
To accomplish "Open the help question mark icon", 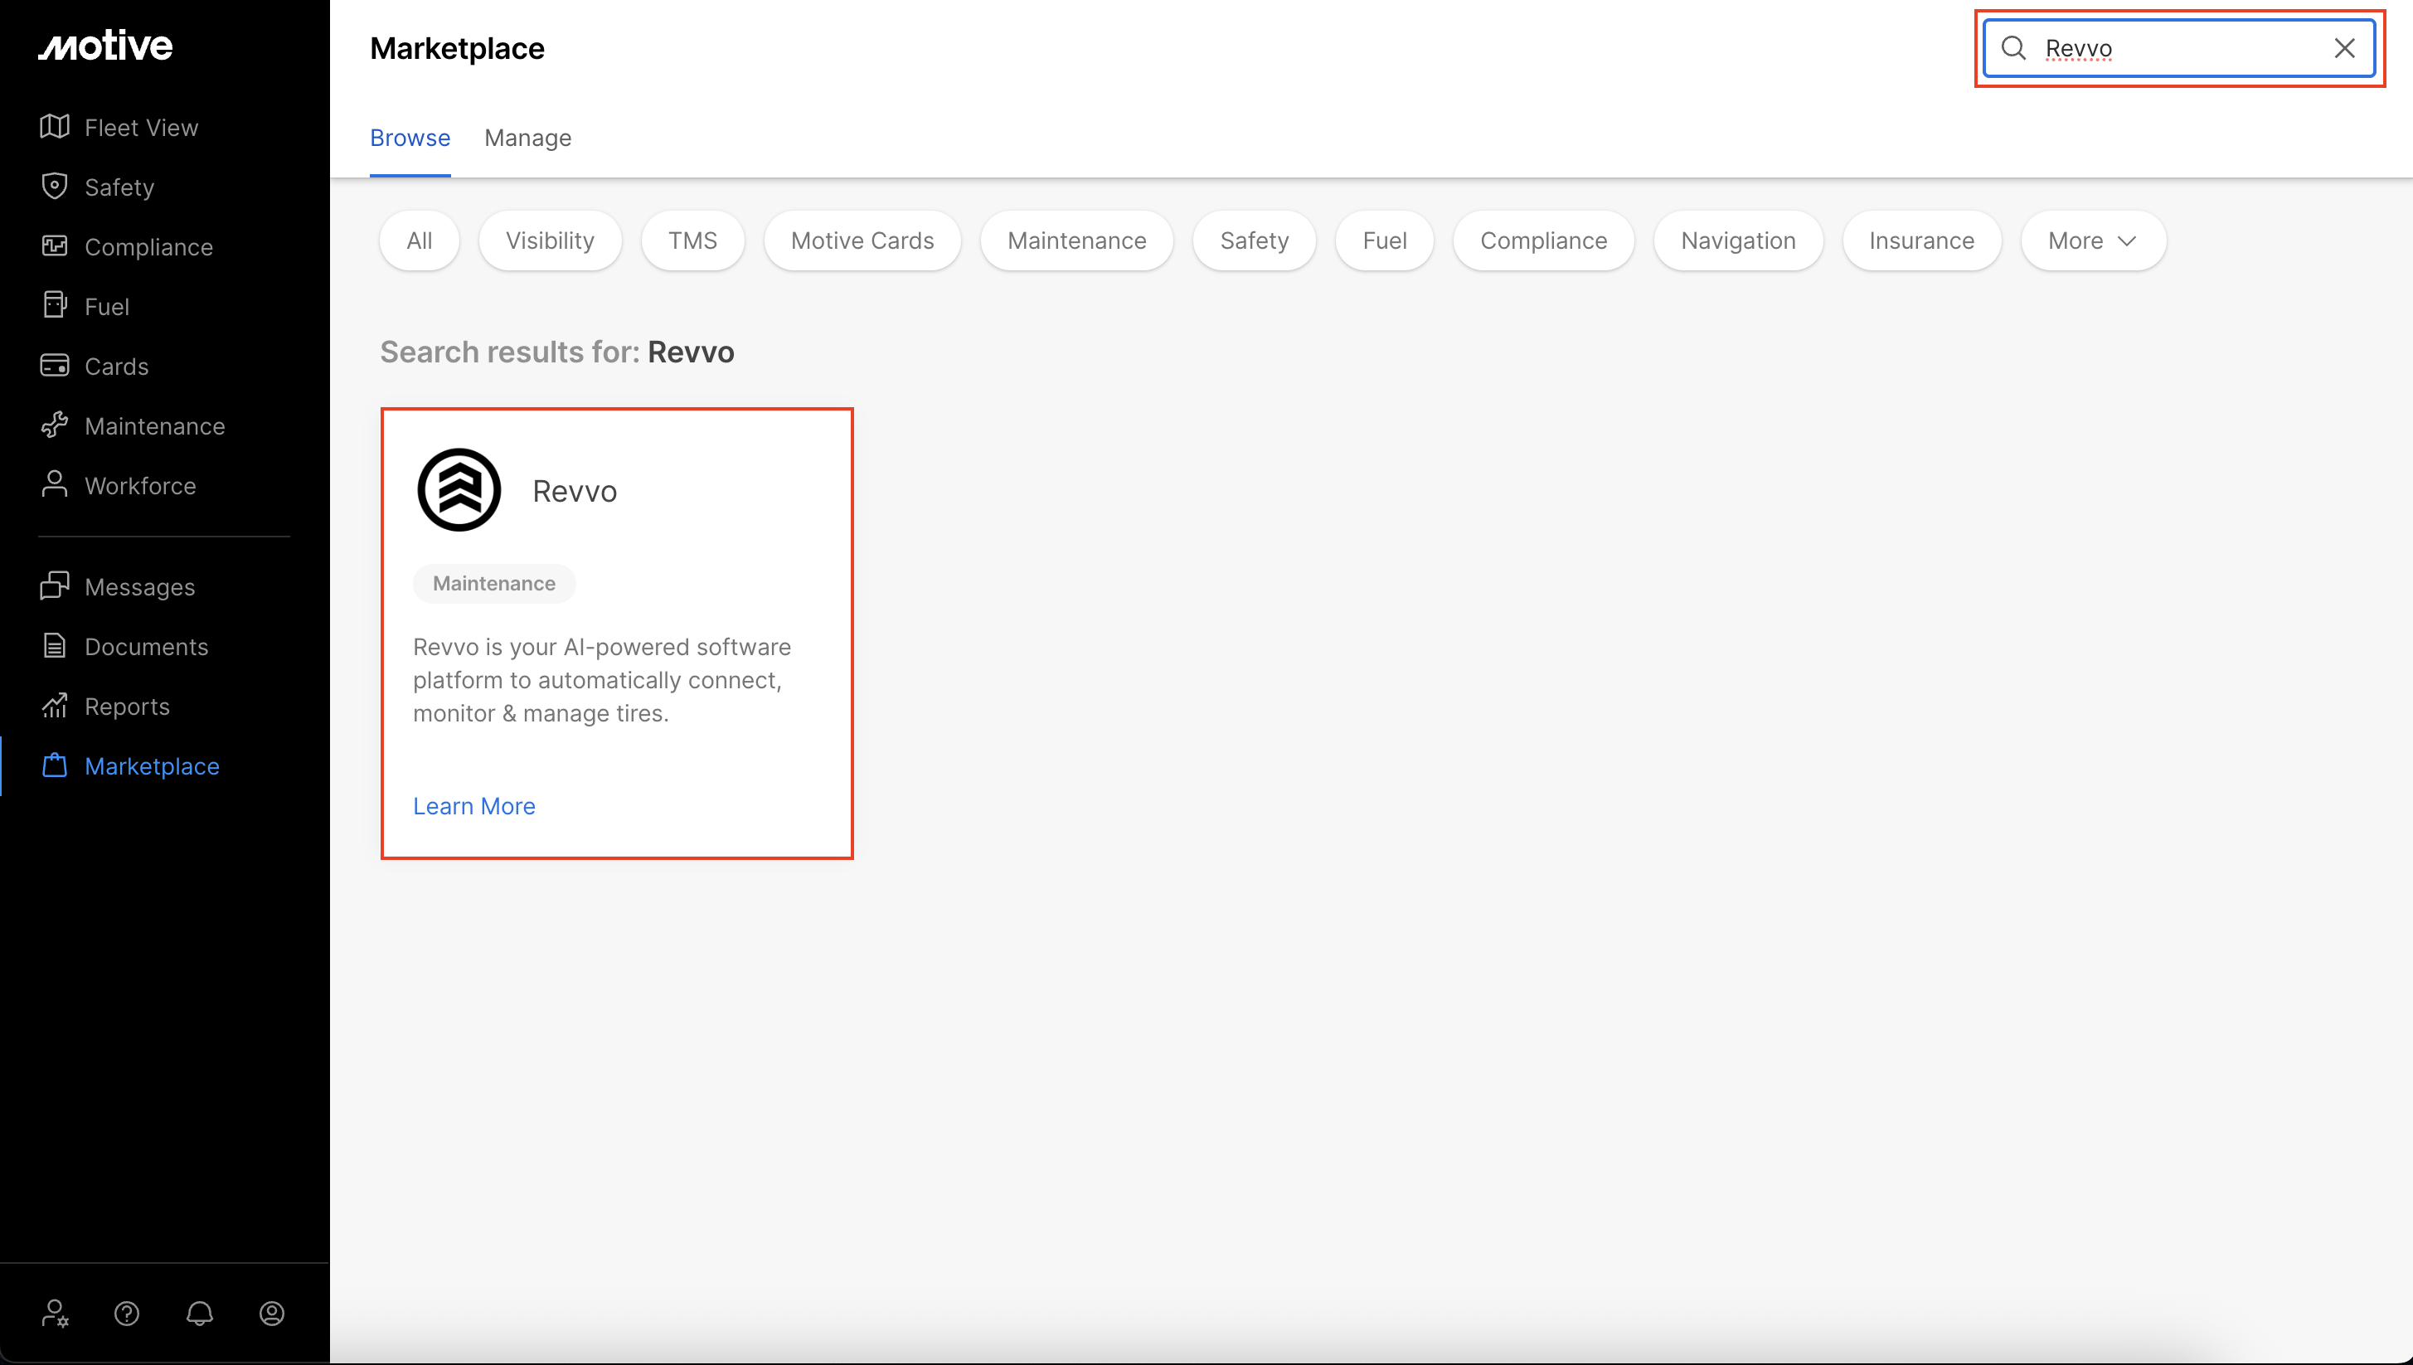I will (127, 1314).
